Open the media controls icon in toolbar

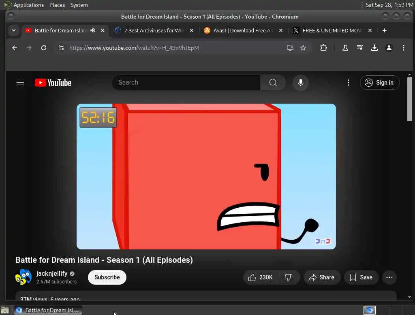click(x=360, y=48)
